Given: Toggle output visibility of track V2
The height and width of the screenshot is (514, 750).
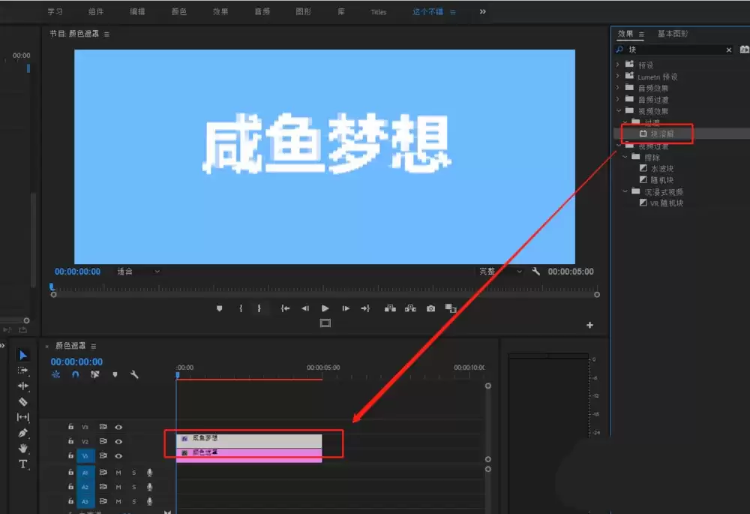Looking at the screenshot, I should 118,441.
